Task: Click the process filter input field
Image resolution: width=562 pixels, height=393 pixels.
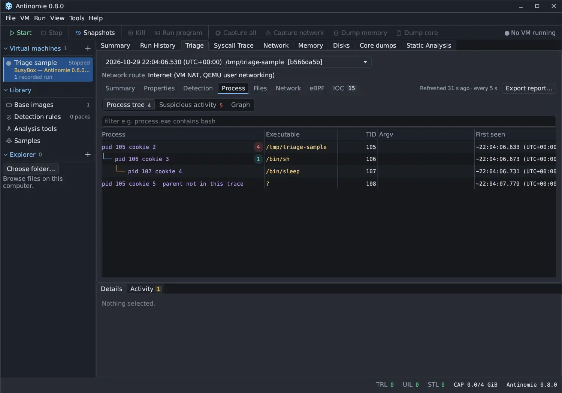Action: pyautogui.click(x=329, y=121)
